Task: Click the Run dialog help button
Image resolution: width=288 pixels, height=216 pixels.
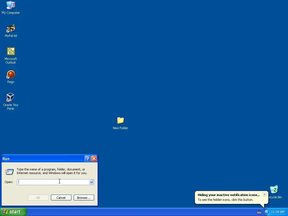Action: (x=87, y=159)
